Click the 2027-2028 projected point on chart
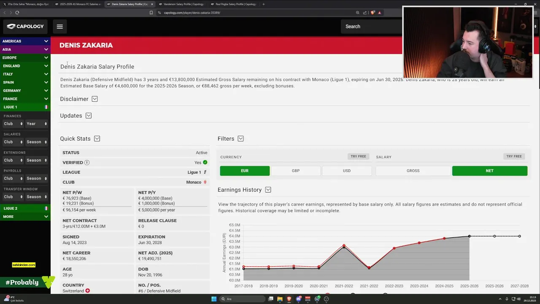 [x=520, y=236]
